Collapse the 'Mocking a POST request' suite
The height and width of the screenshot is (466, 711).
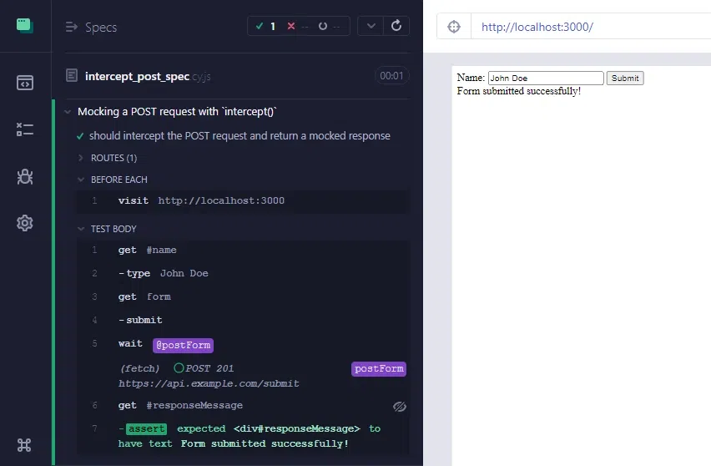coord(68,112)
